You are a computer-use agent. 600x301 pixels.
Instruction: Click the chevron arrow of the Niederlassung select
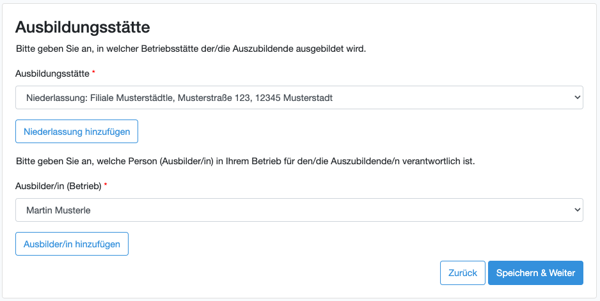coord(577,98)
